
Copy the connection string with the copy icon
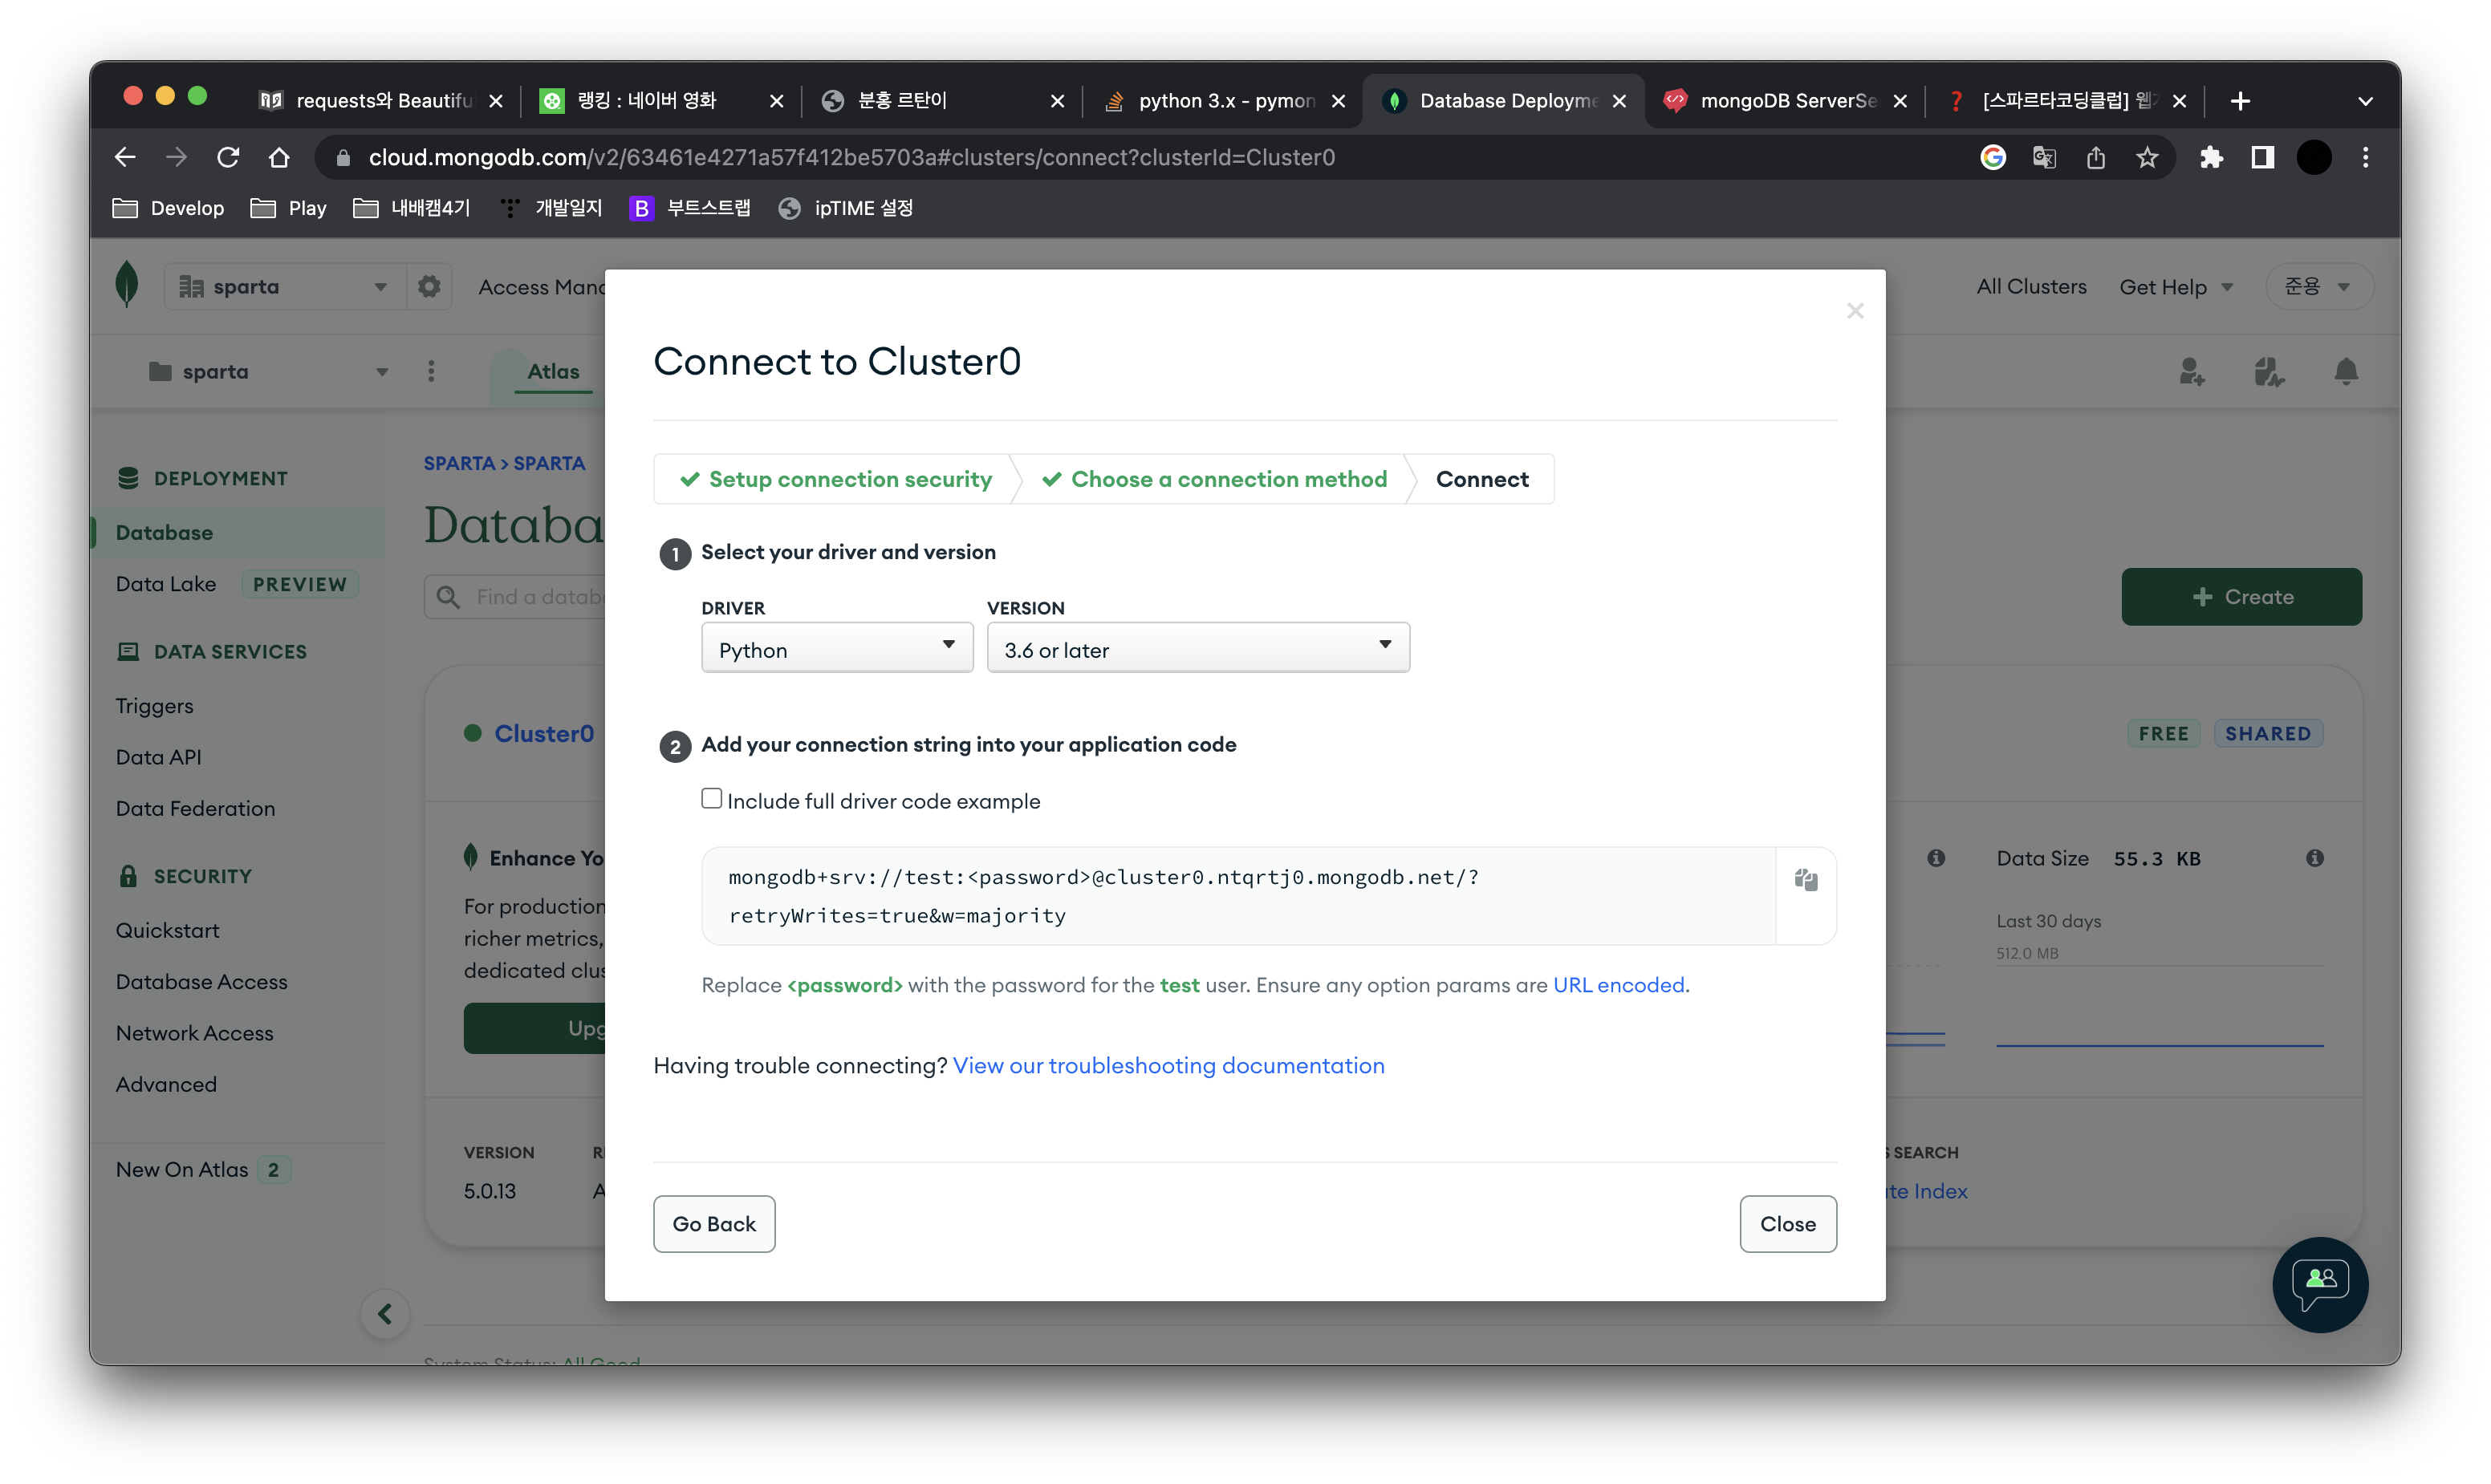coord(1806,880)
